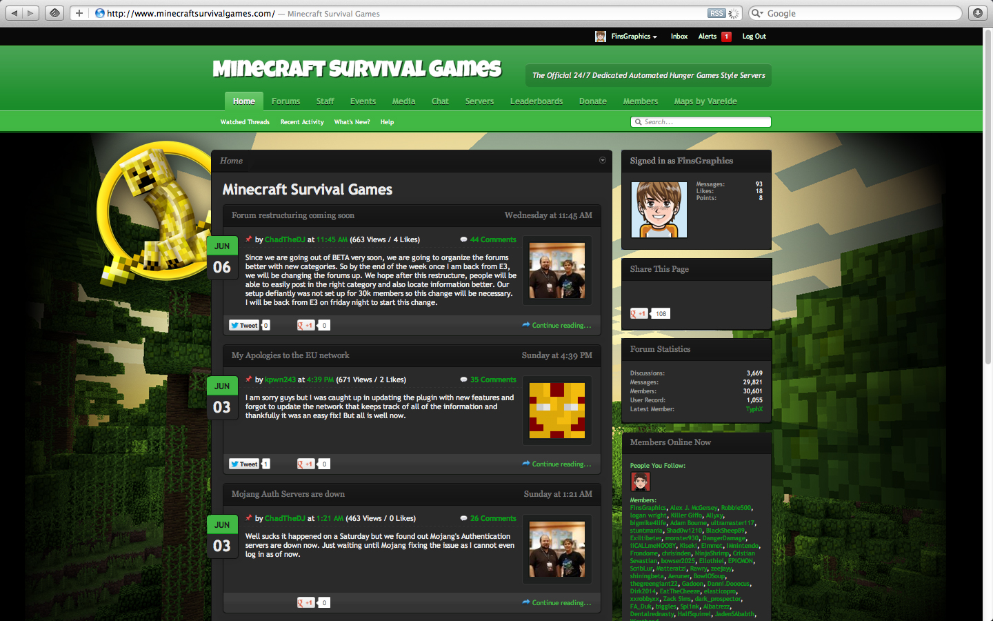Viewport: 993px width, 621px height.
Task: Open the 44 Comments link
Action: [493, 239]
